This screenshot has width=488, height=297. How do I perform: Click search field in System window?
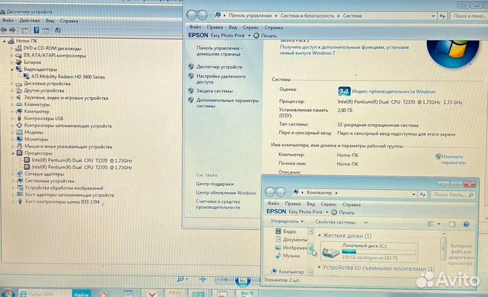point(469,16)
